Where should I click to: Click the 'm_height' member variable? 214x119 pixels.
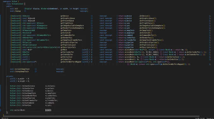click(x=21, y=81)
